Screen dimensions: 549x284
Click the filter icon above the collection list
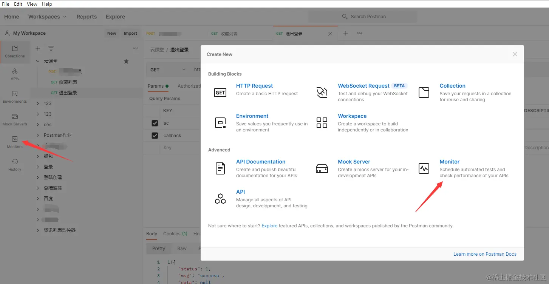(51, 48)
